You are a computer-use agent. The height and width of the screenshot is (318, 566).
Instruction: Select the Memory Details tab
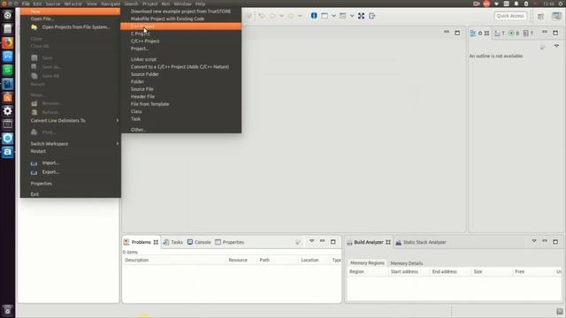coord(407,263)
